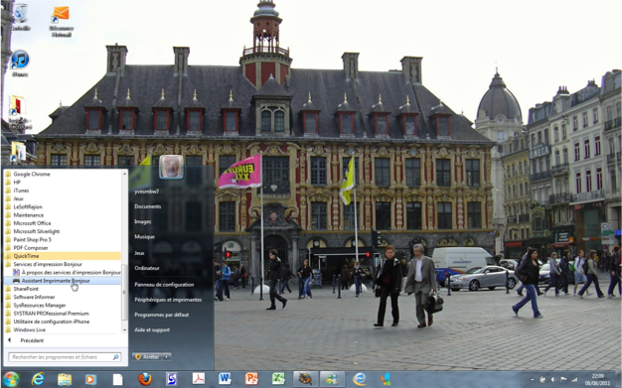Open Ordinateur from Start menu
The image size is (622, 388).
(147, 268)
